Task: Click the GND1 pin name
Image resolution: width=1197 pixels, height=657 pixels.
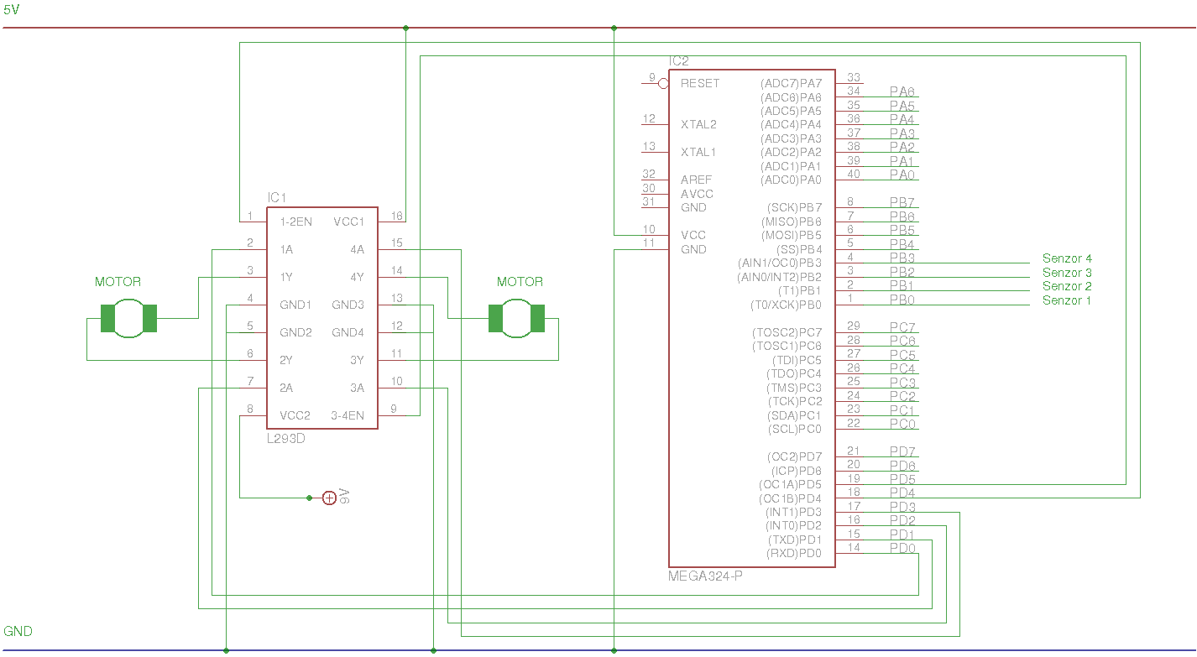Action: point(295,305)
